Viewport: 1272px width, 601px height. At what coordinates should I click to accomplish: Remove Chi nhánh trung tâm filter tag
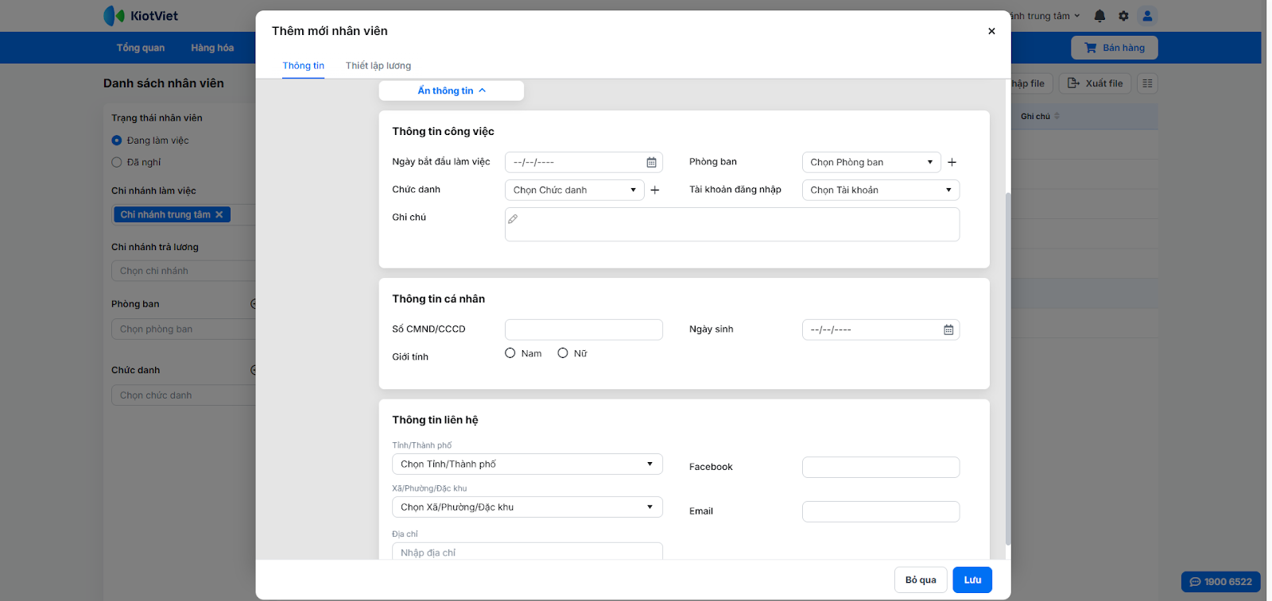pyautogui.click(x=219, y=215)
